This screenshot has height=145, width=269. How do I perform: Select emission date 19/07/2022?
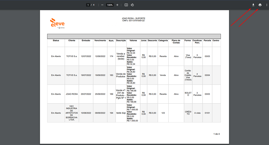[x=86, y=75]
